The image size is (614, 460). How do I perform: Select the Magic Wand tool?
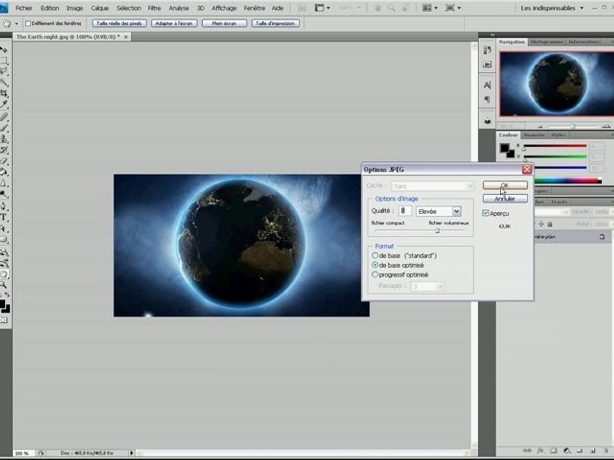(4, 82)
